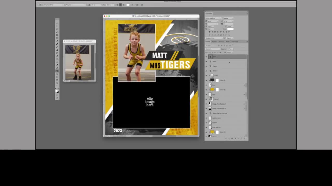Click the Image Placeholder 1 layer thumbnail

point(210,104)
